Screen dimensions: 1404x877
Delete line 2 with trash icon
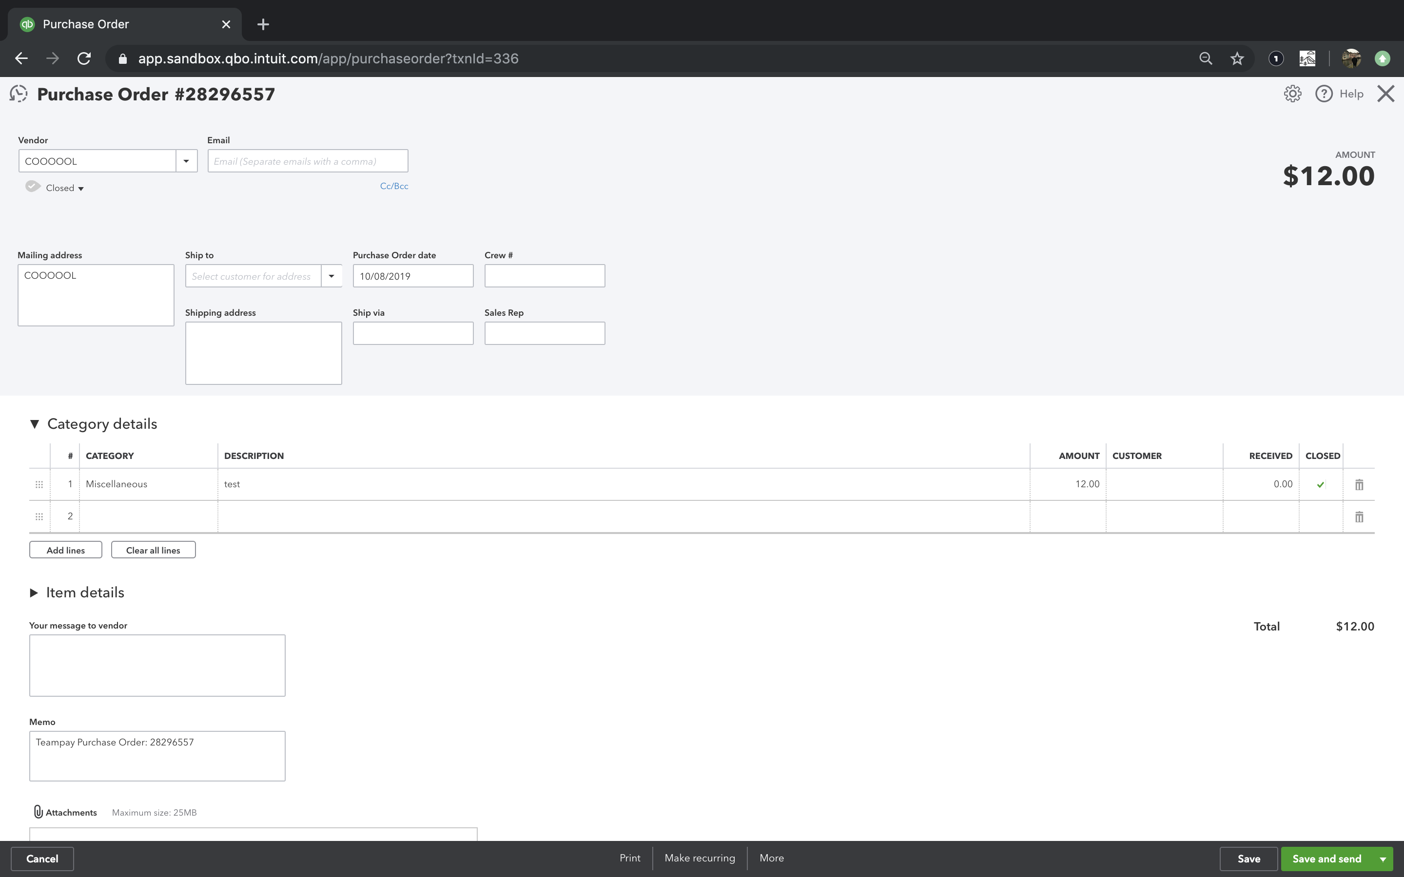coord(1359,517)
